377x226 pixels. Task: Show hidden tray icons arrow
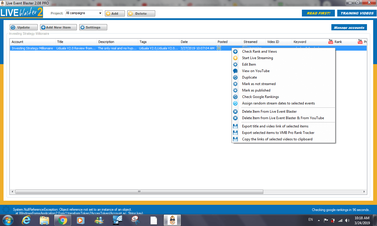[x=319, y=220]
